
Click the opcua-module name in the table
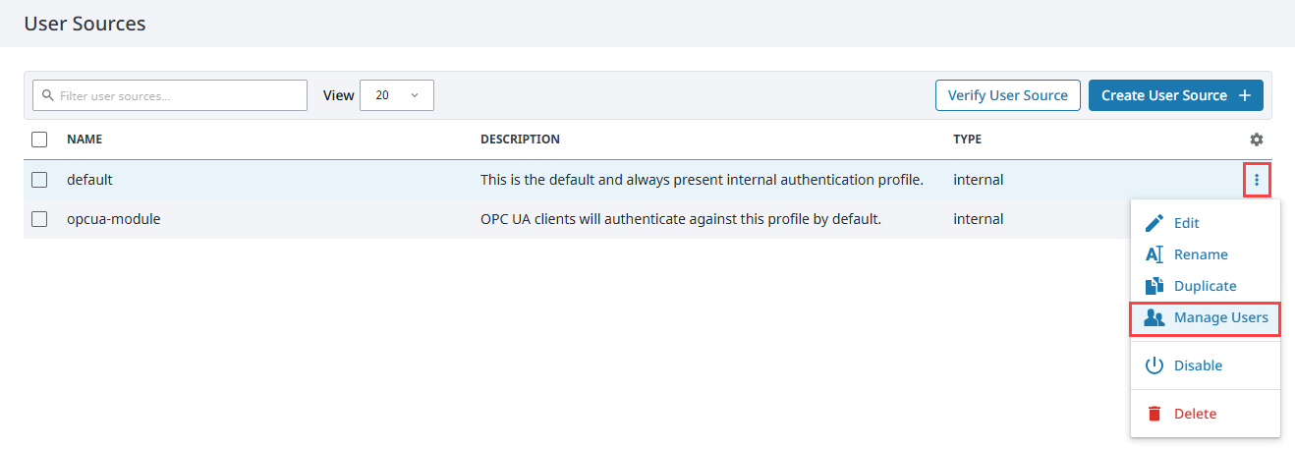114,219
